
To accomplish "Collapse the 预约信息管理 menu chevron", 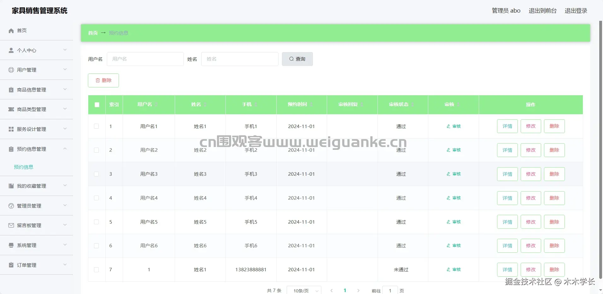I will click(x=65, y=149).
